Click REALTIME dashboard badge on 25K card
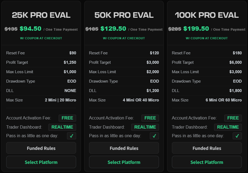Viewport: 248px width, 173px height. point(62,127)
